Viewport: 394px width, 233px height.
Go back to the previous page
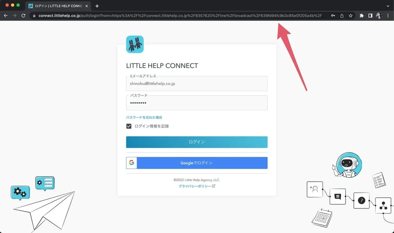pos(6,15)
